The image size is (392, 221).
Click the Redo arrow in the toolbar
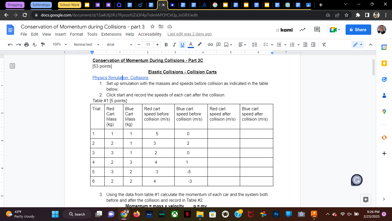click(x=18, y=45)
